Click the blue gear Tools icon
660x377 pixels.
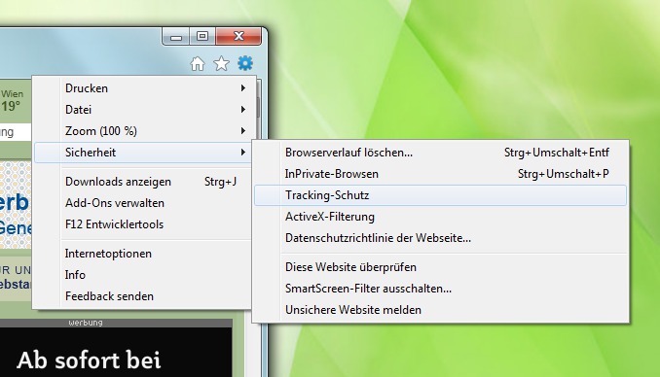point(245,63)
